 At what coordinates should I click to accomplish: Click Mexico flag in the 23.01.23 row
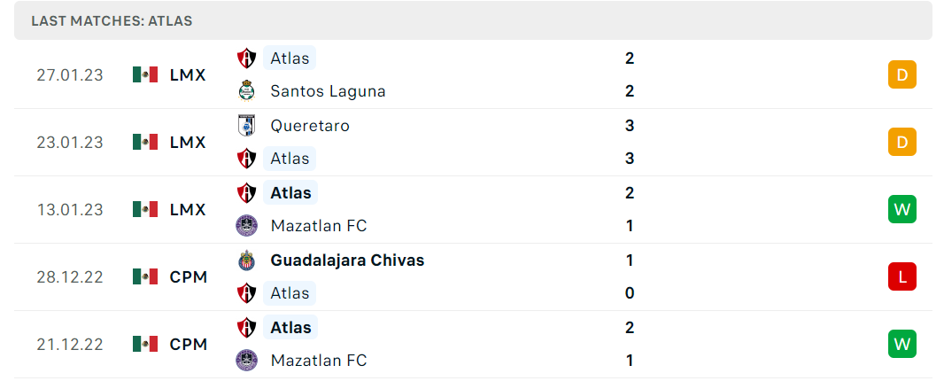pyautogui.click(x=145, y=143)
